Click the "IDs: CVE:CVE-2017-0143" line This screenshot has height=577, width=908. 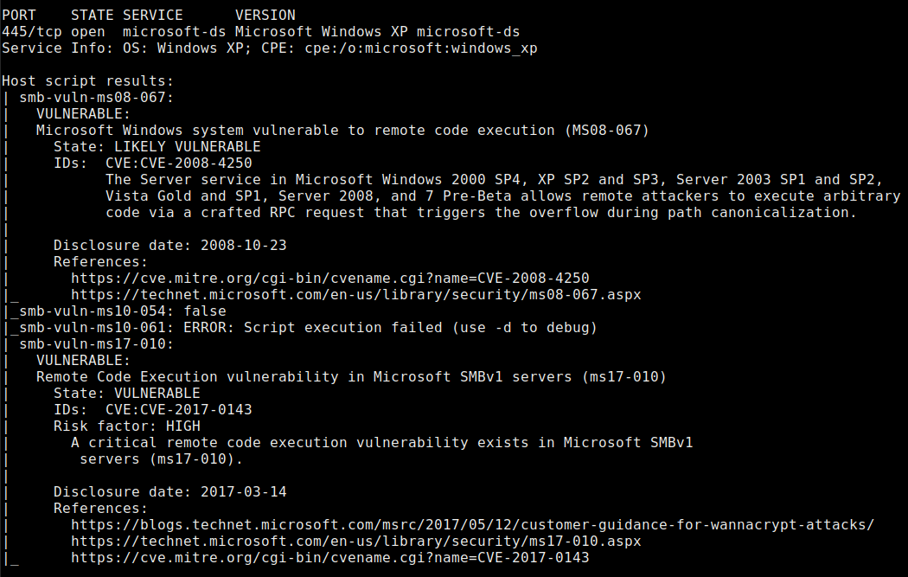pos(152,410)
